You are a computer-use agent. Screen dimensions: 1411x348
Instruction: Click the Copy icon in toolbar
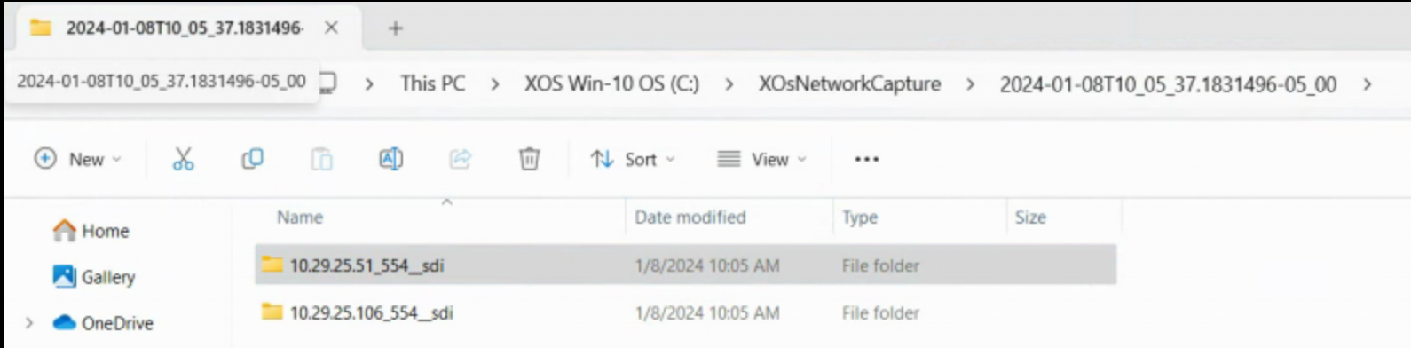coord(252,159)
